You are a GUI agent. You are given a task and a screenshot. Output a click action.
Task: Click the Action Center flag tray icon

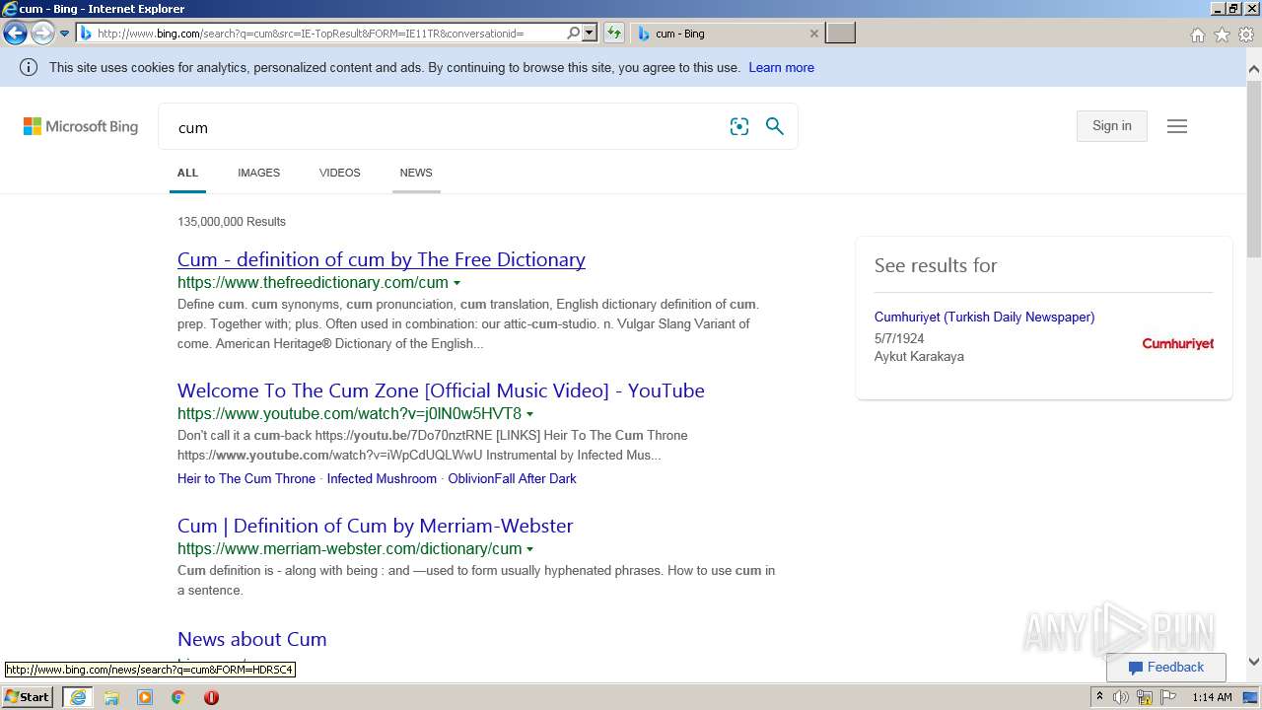(1167, 697)
